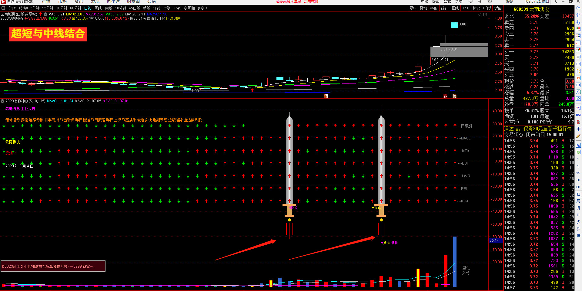
Task: Select the 日线 period tab
Action: point(88,8)
